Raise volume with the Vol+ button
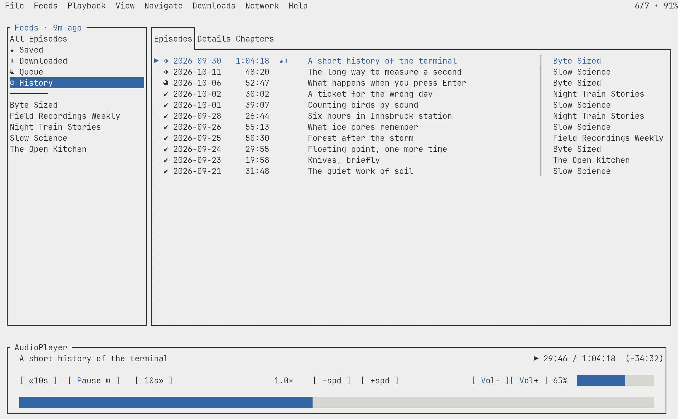 click(529, 381)
